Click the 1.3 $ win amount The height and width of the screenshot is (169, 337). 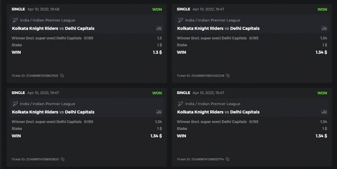tap(157, 52)
